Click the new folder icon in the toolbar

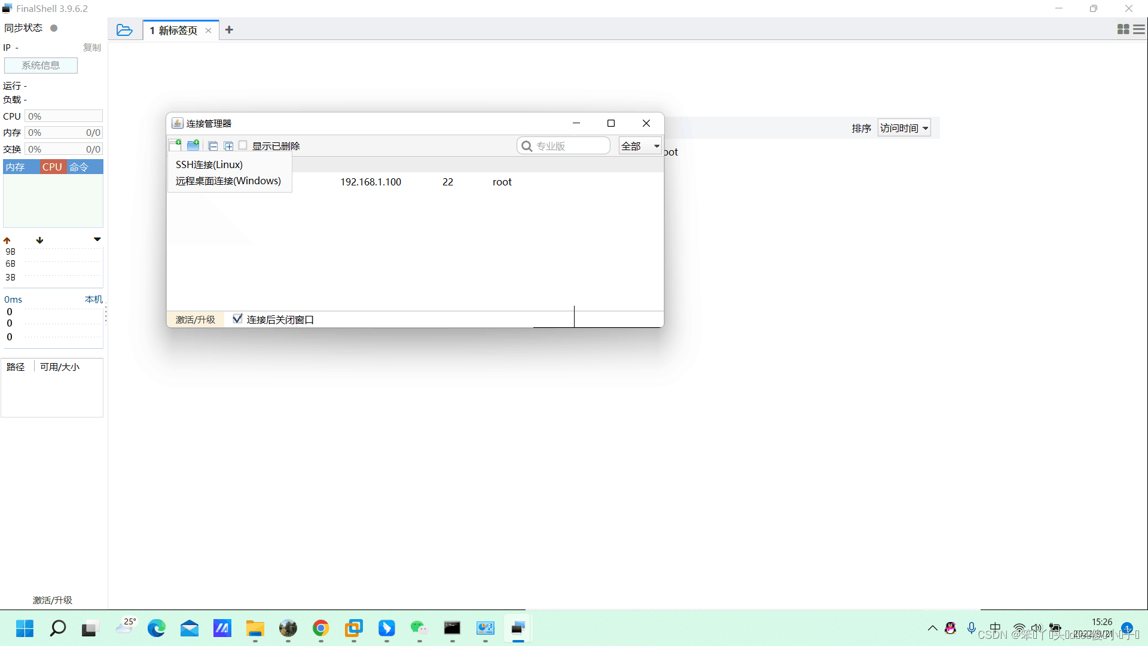[x=193, y=145]
